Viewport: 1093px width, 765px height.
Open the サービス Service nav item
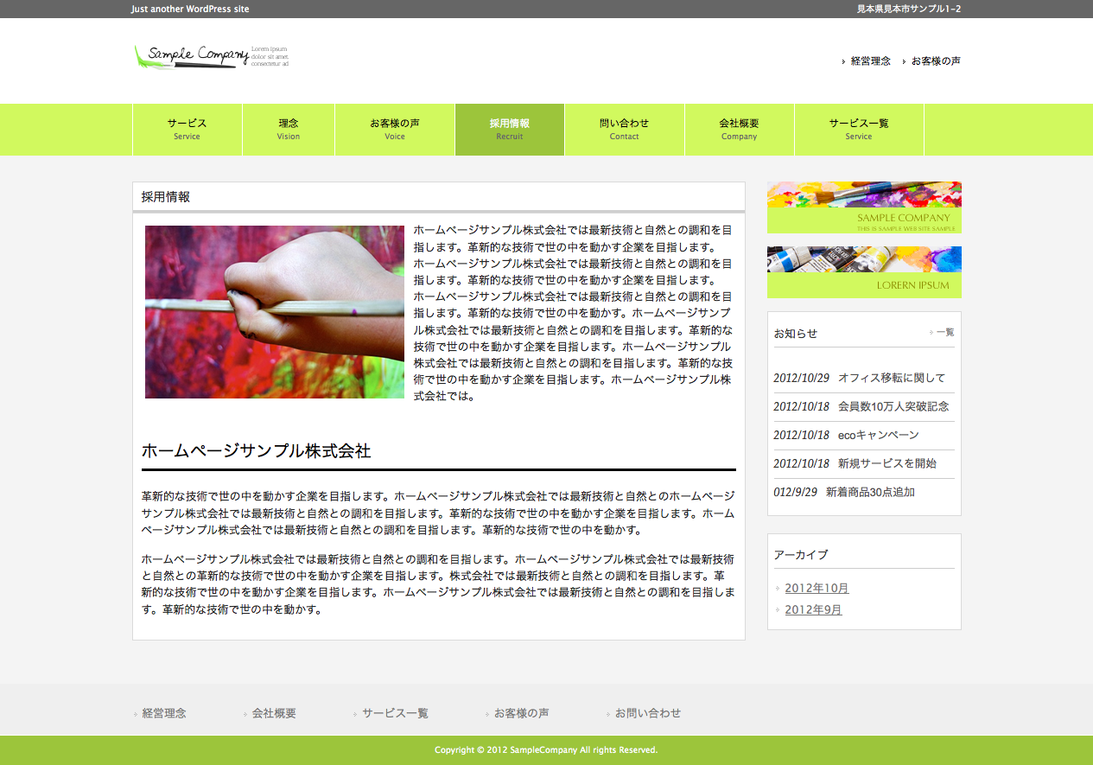187,130
